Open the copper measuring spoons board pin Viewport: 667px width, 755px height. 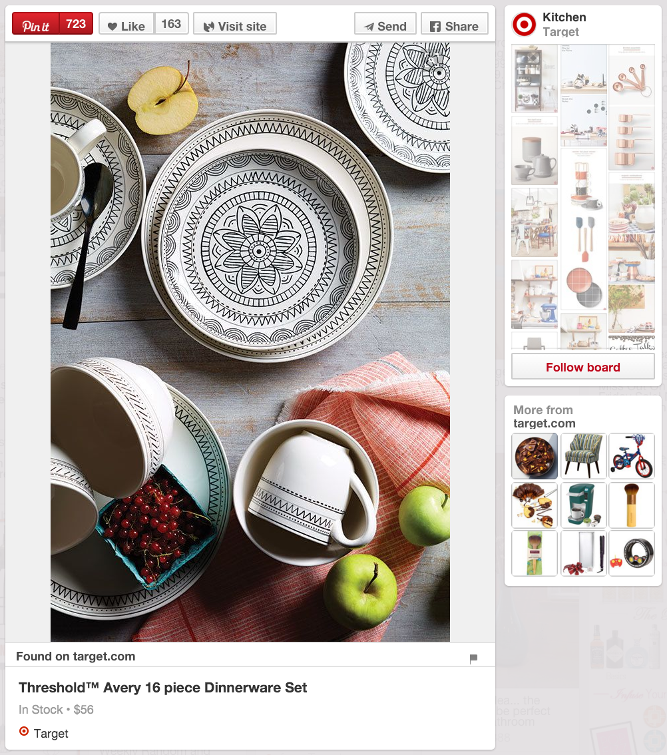(x=631, y=76)
